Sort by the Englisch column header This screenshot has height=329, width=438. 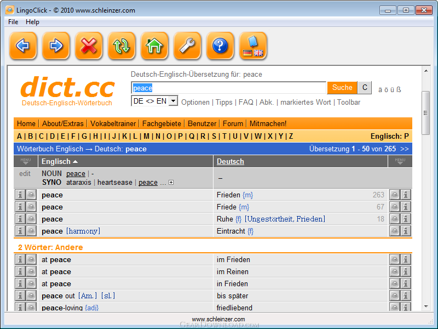tap(60, 161)
